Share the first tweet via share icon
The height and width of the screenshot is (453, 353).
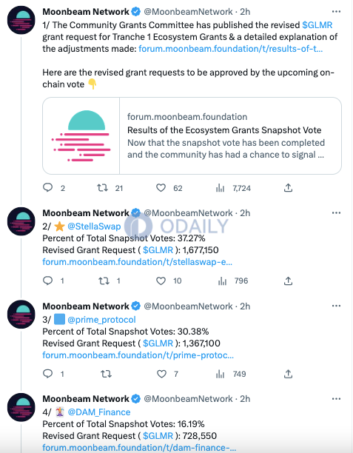click(x=288, y=188)
